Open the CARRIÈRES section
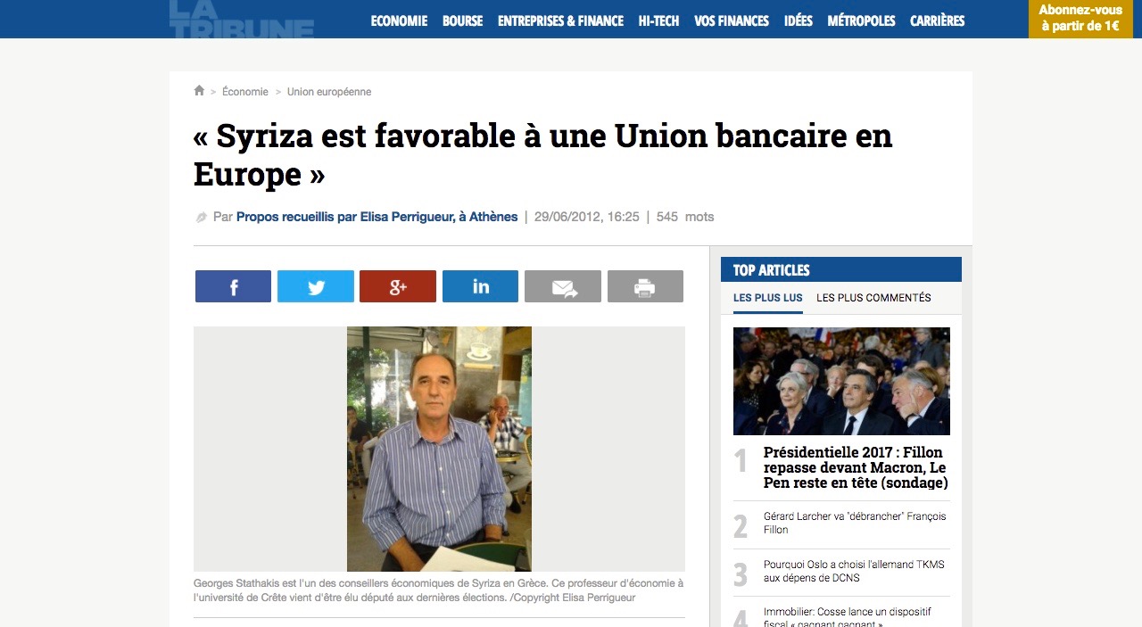Viewport: 1142px width, 627px height. 937,21
